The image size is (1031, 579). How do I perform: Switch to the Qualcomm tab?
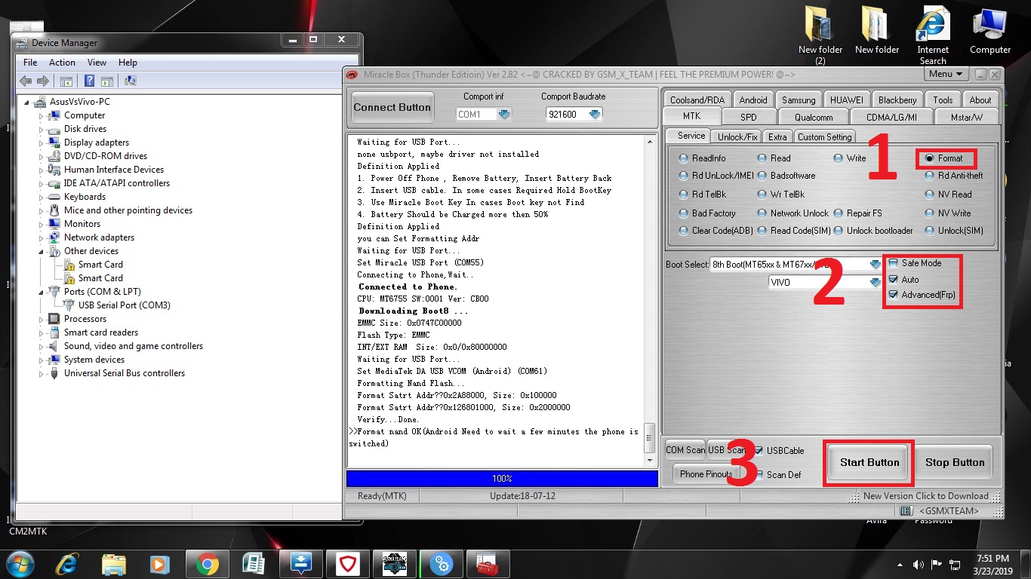[814, 117]
